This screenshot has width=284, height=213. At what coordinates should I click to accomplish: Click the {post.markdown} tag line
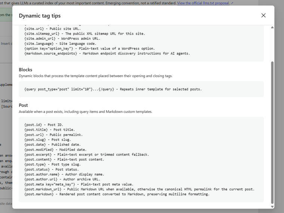[117, 194]
